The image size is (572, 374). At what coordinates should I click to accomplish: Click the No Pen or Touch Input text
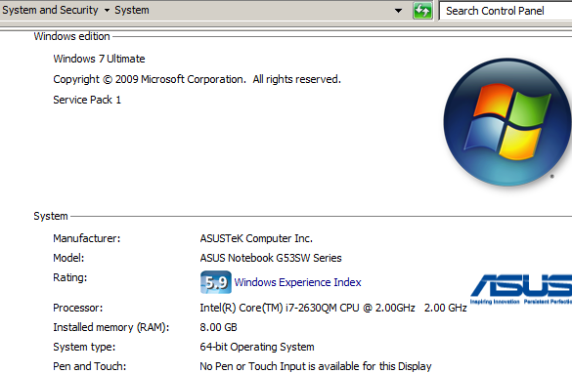[316, 366]
